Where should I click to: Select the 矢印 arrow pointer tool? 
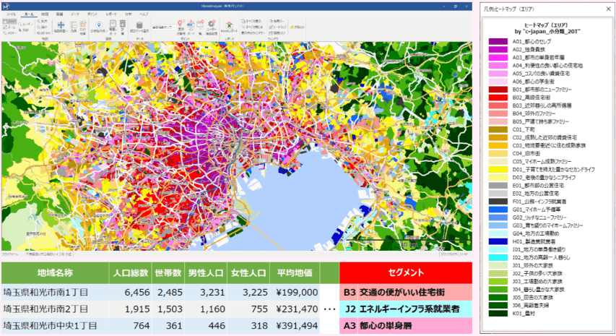tap(24, 30)
